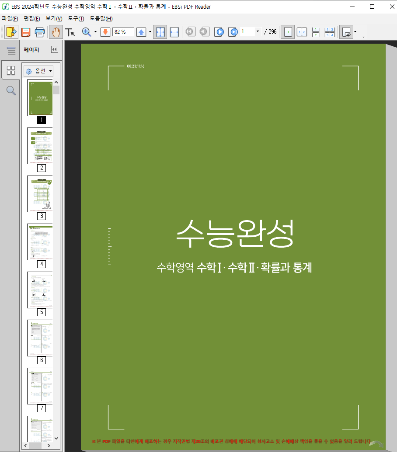Select page 1 thumbnail
The image size is (397, 452).
pyautogui.click(x=40, y=98)
